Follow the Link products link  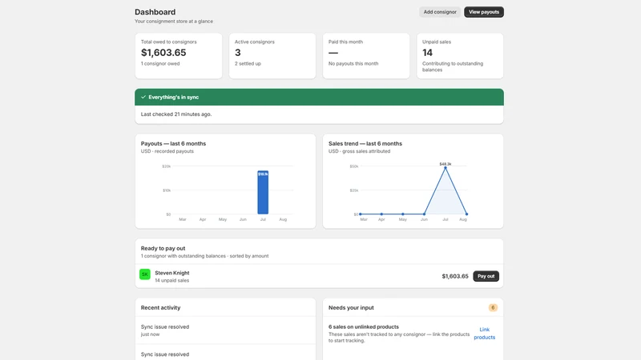(x=485, y=334)
